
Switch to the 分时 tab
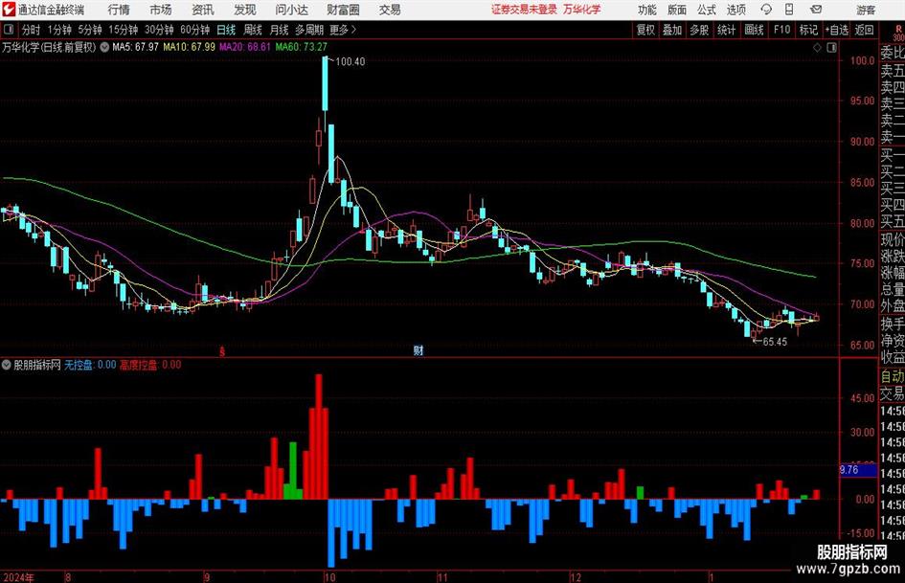[x=32, y=30]
